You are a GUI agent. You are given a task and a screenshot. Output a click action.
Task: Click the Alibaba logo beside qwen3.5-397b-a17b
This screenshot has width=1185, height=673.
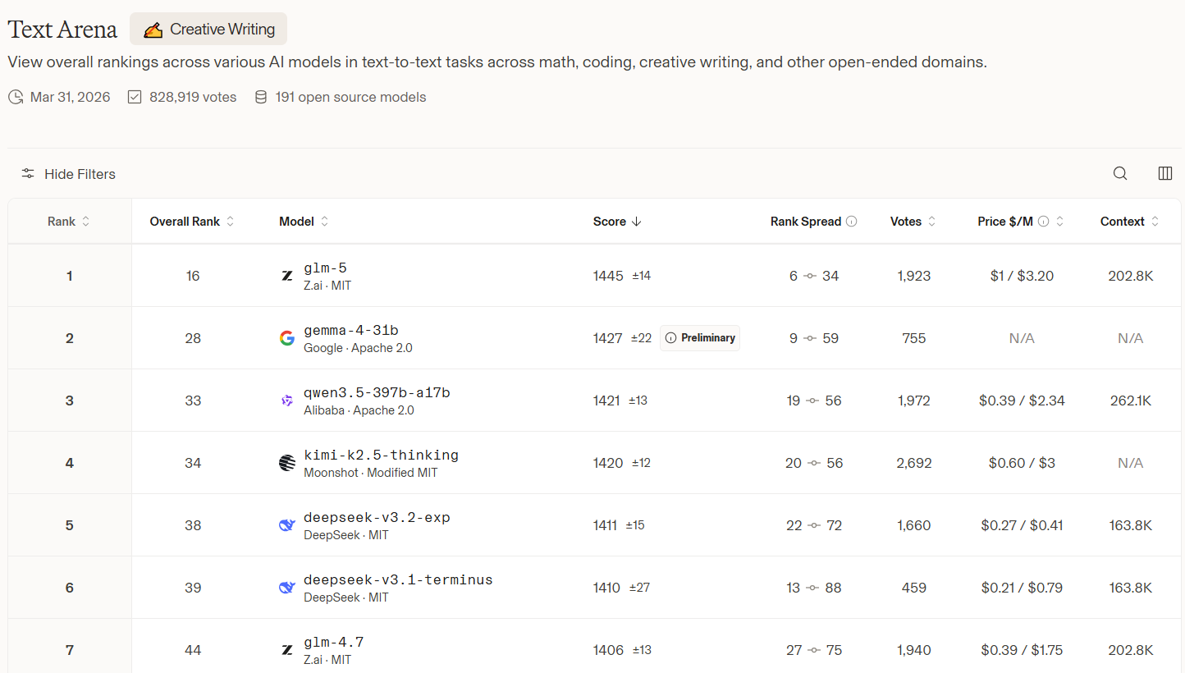pyautogui.click(x=287, y=401)
